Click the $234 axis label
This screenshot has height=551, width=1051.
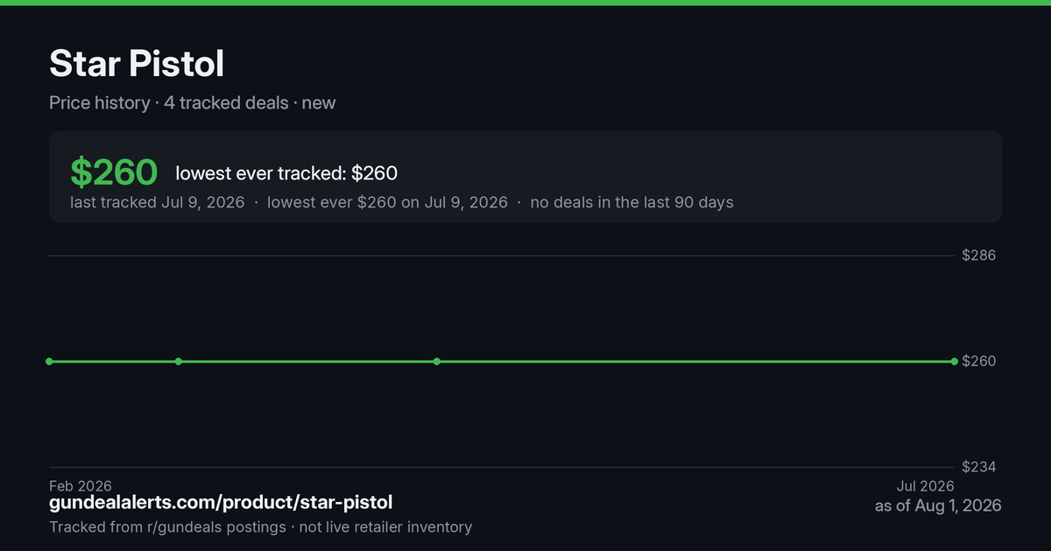pyautogui.click(x=979, y=467)
